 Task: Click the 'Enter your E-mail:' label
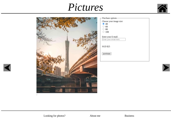click(110, 37)
